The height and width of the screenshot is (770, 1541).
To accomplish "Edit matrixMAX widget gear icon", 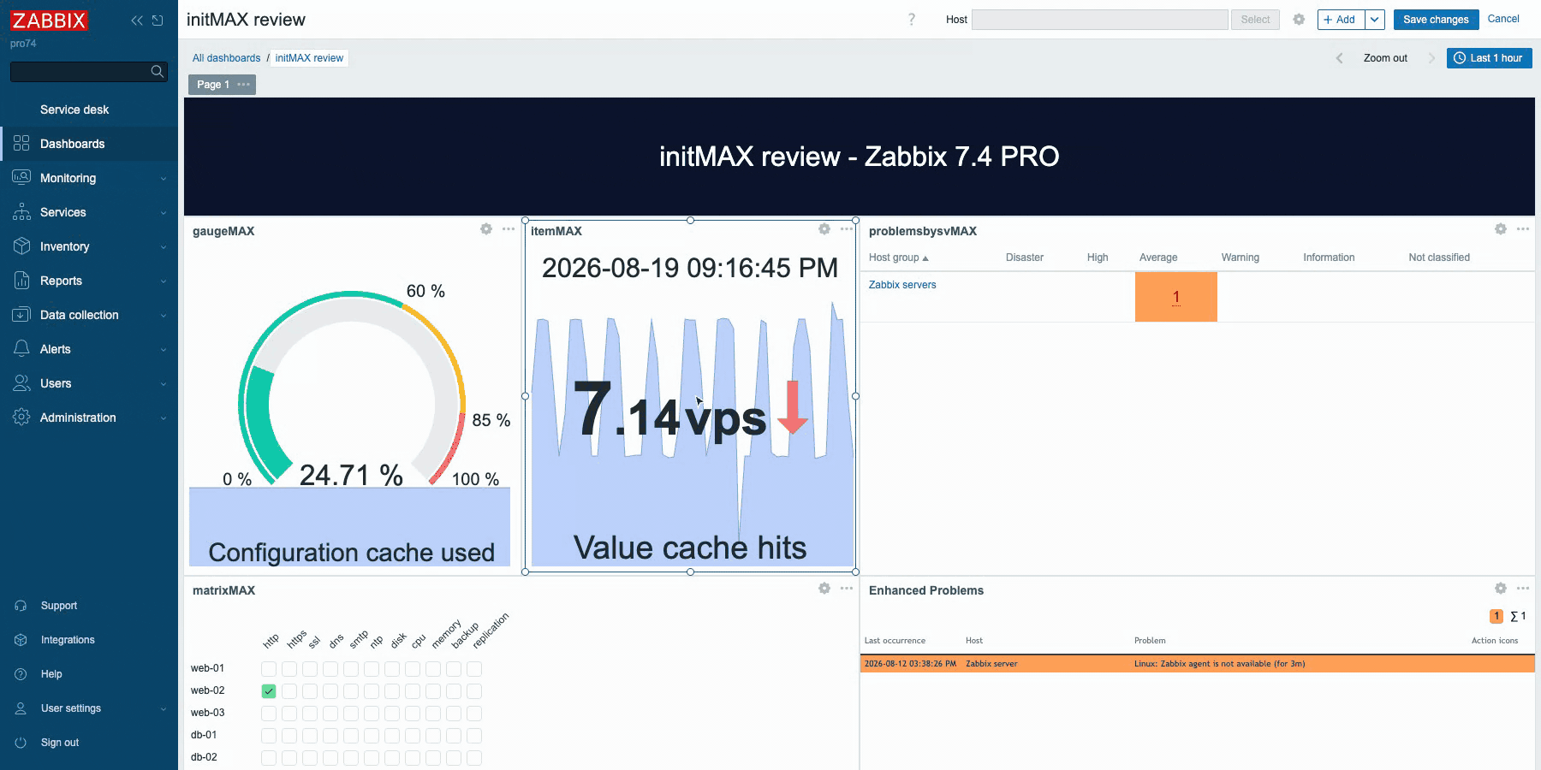I will point(824,589).
